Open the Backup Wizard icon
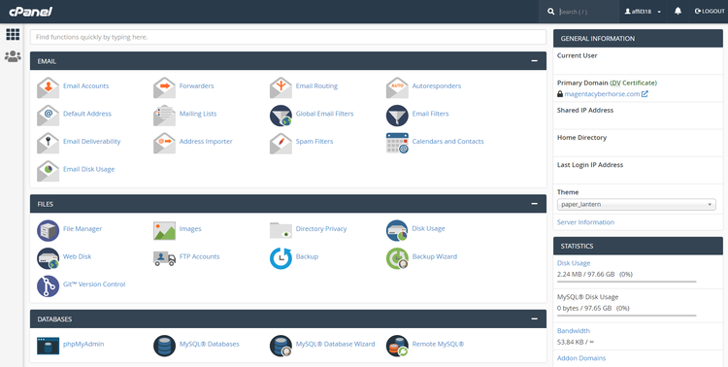The image size is (728, 367). pos(397,258)
